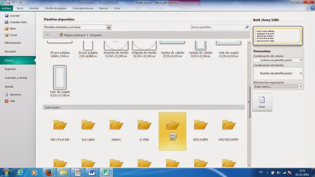Click the ES language indicator in the taskbar
The image size is (315, 177).
coord(261,172)
